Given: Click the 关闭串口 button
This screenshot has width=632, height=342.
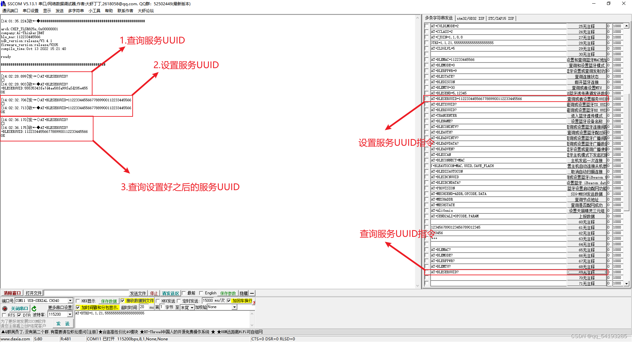Looking at the screenshot, I should click(x=19, y=308).
